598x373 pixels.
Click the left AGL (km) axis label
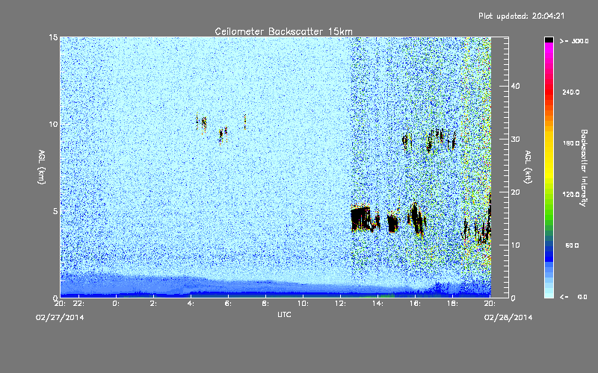pos(42,166)
